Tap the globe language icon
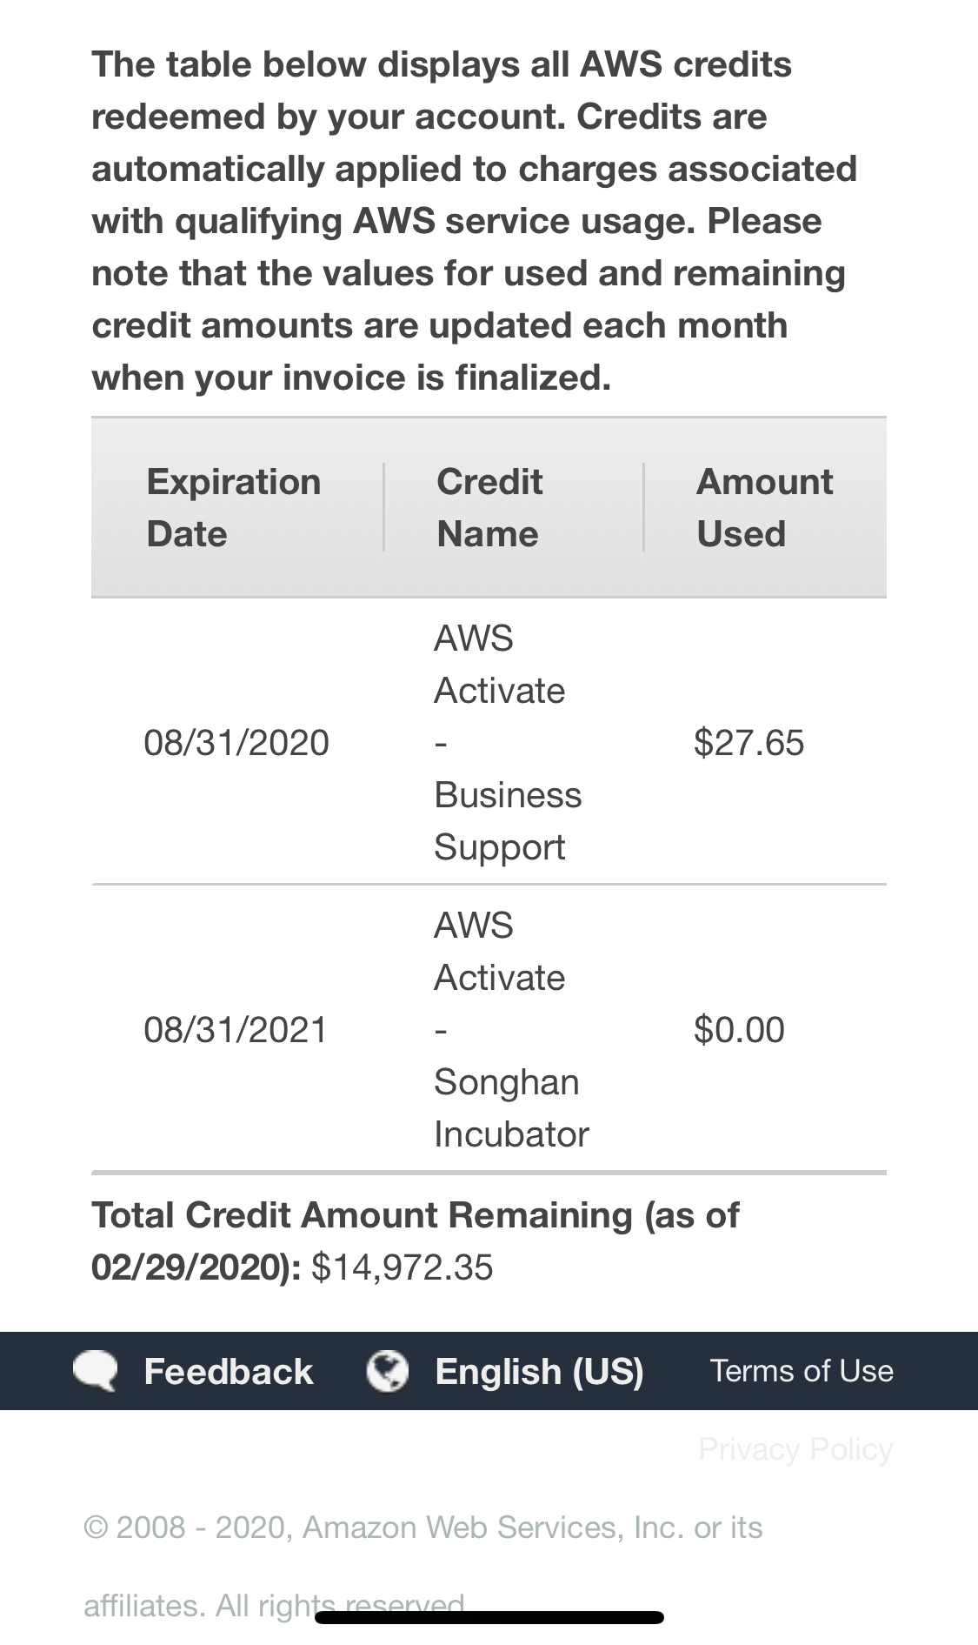This screenshot has width=978, height=1645. pos(387,1371)
